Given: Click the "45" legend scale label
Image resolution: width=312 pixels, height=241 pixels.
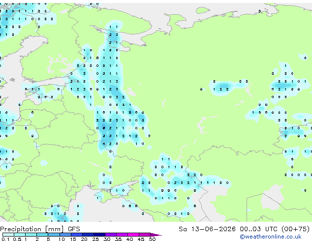Looking at the screenshot, I should tap(141, 239).
